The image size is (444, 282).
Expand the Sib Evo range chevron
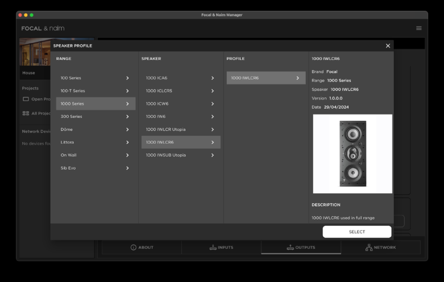(127, 168)
